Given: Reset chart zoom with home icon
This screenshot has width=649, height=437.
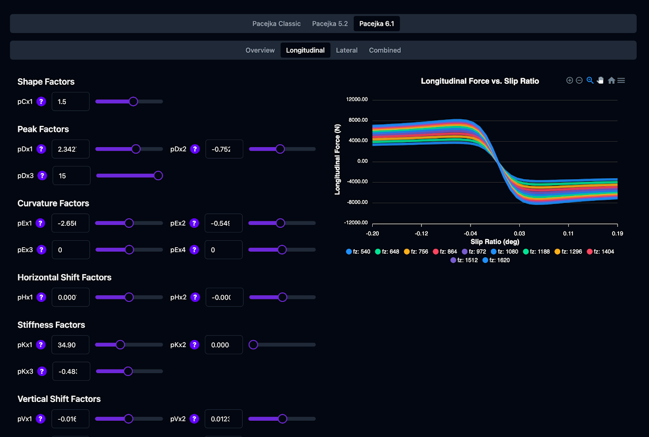Looking at the screenshot, I should 611,80.
